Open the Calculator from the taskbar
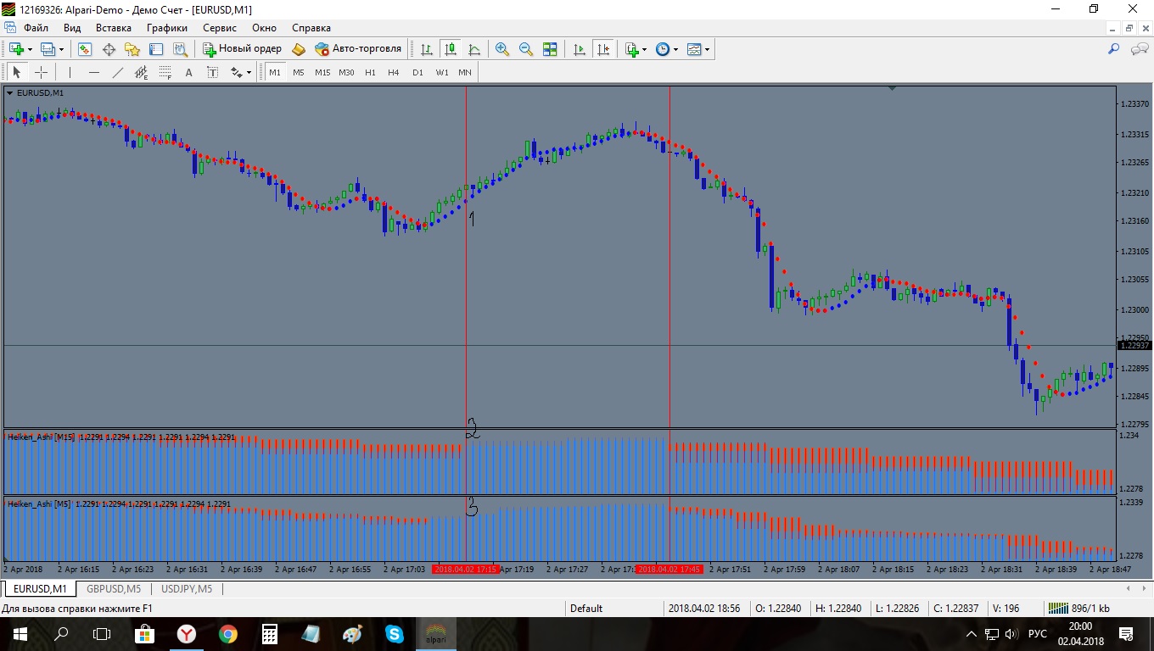The height and width of the screenshot is (651, 1154). coord(269,633)
